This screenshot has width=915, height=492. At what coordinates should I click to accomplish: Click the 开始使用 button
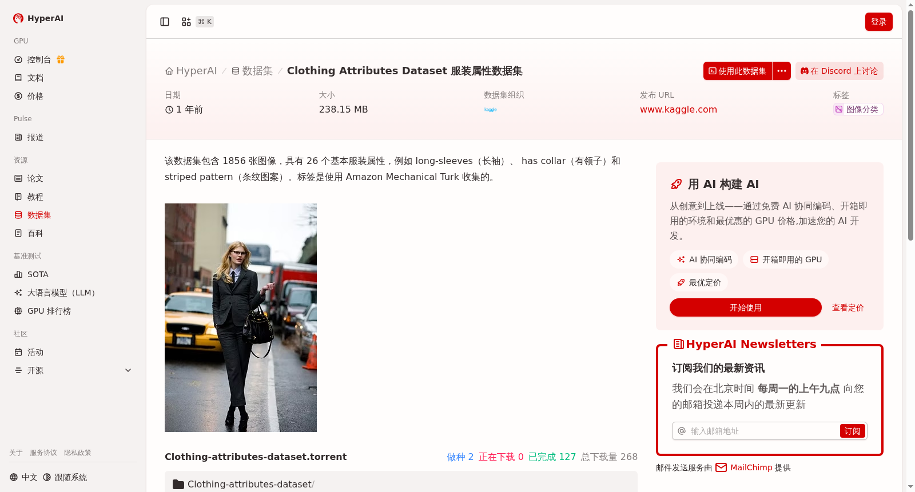coord(746,307)
